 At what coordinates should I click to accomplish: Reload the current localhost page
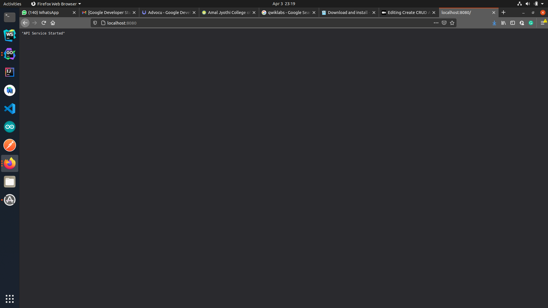pos(44,23)
